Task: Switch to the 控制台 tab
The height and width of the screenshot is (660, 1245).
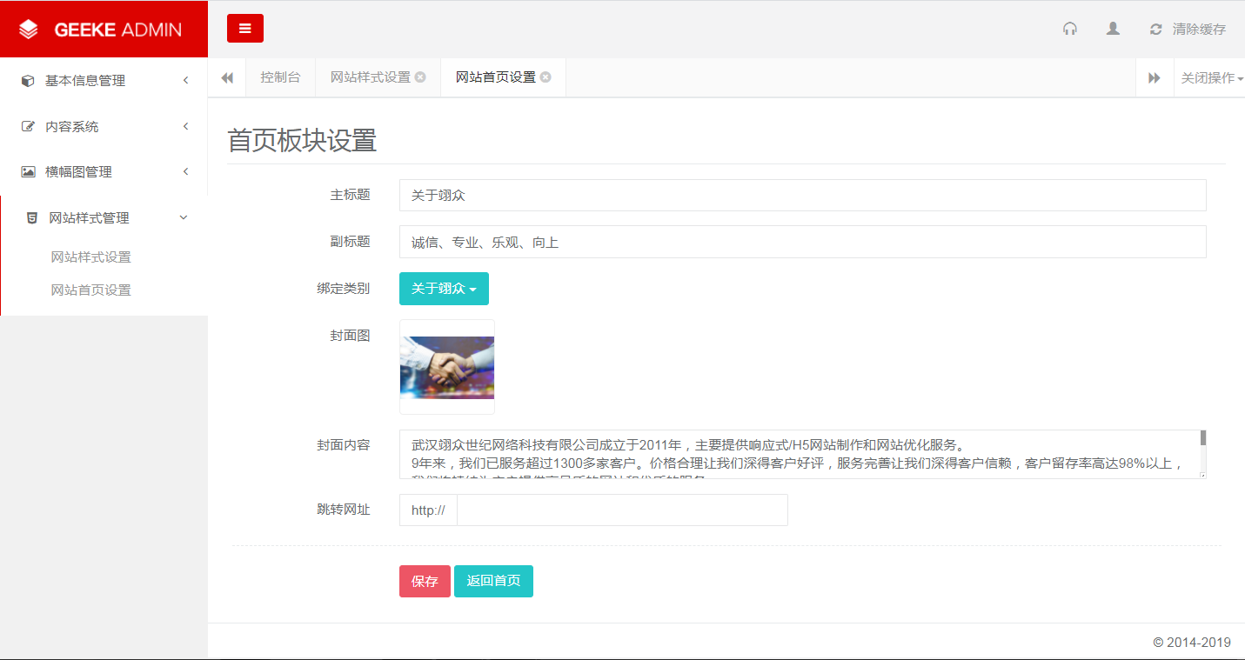Action: coord(280,77)
